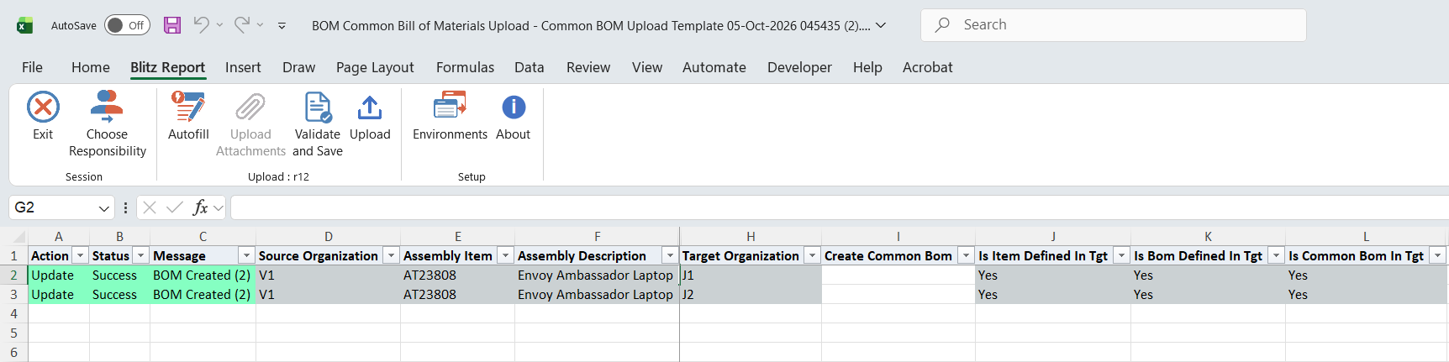Image resolution: width=1449 pixels, height=362 pixels.
Task: Expand the file name title dropdown
Action: tap(881, 25)
